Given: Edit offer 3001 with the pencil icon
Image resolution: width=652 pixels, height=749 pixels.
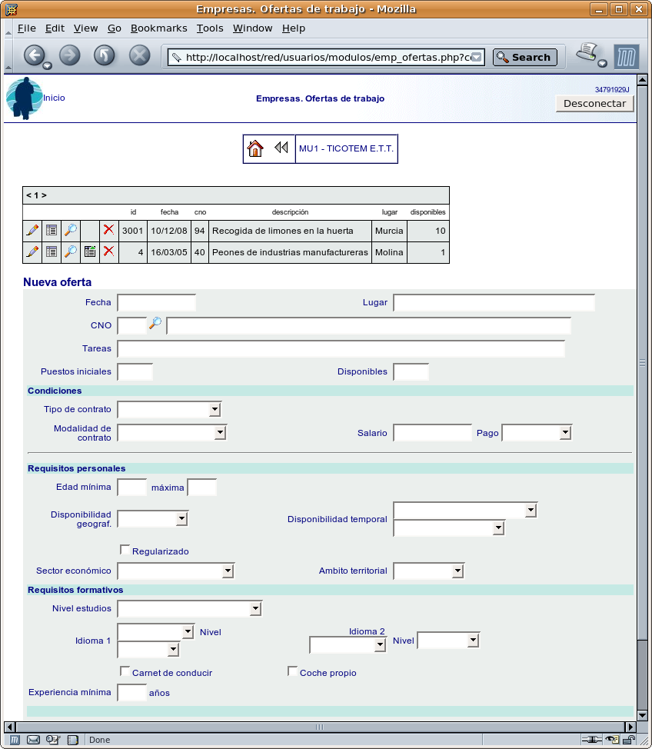Looking at the screenshot, I should tap(32, 230).
